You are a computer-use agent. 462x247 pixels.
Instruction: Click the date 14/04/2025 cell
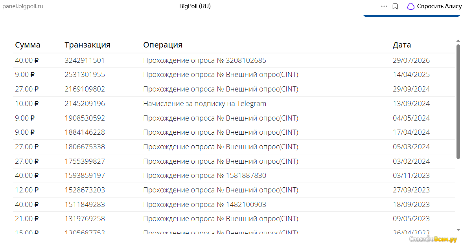pyautogui.click(x=411, y=75)
